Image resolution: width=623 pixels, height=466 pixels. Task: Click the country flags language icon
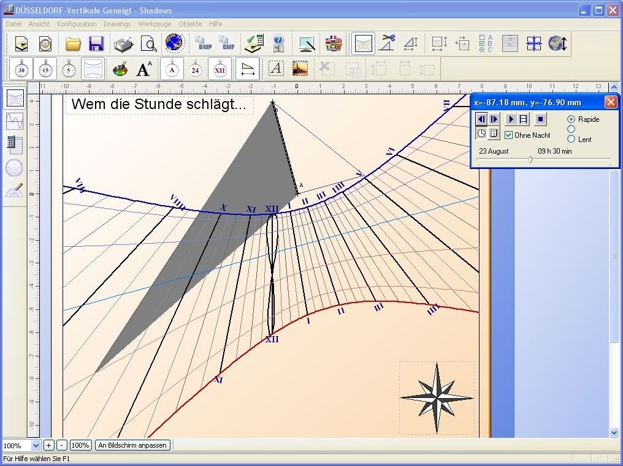coord(333,43)
